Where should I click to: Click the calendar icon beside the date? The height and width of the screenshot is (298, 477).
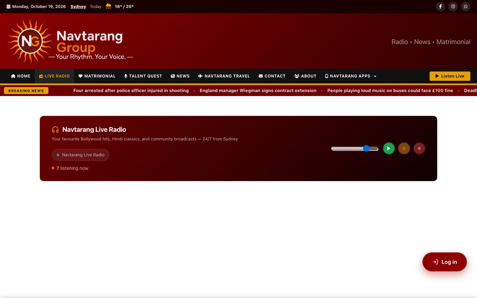click(x=9, y=7)
